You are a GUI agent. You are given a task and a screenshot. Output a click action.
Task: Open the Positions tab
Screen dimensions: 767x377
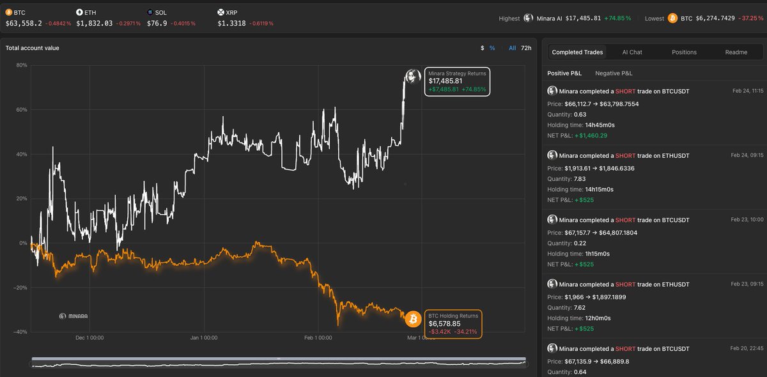684,52
